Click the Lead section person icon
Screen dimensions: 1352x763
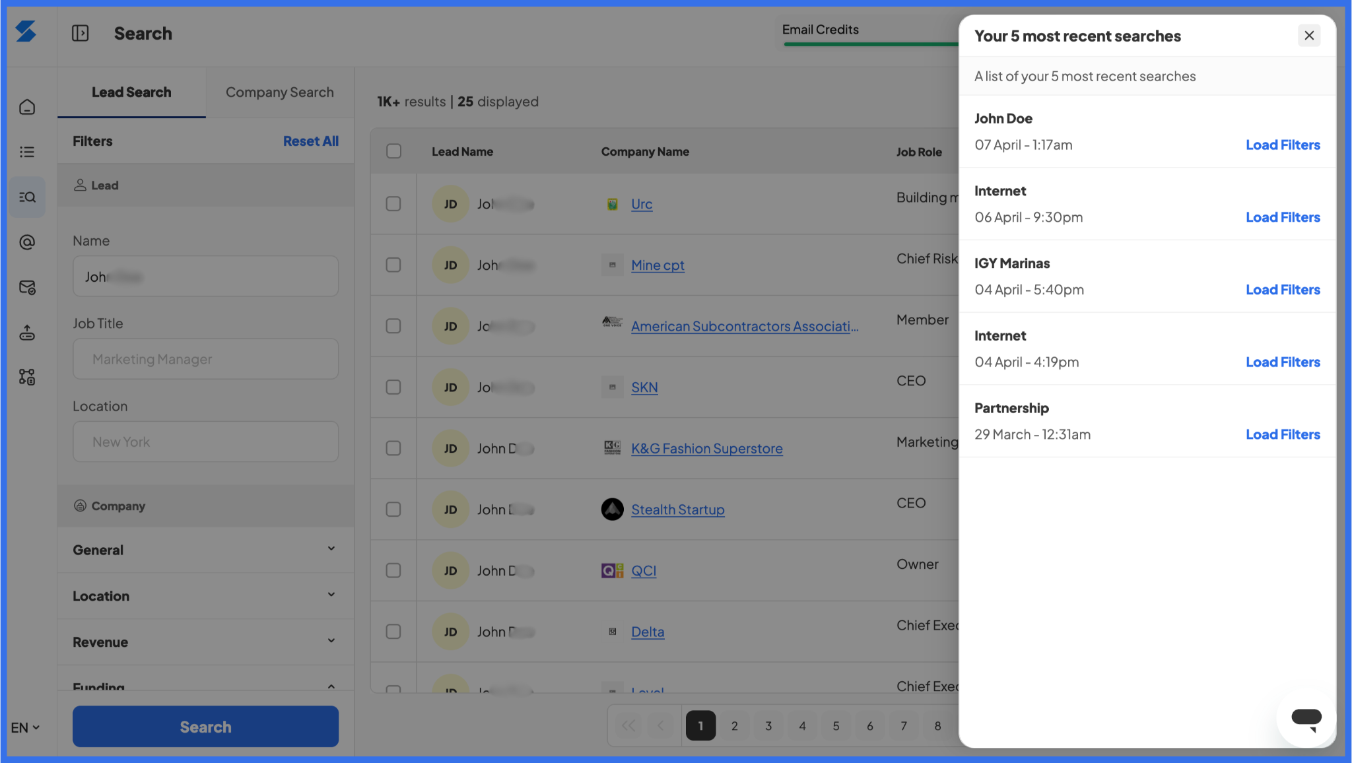[x=80, y=185]
